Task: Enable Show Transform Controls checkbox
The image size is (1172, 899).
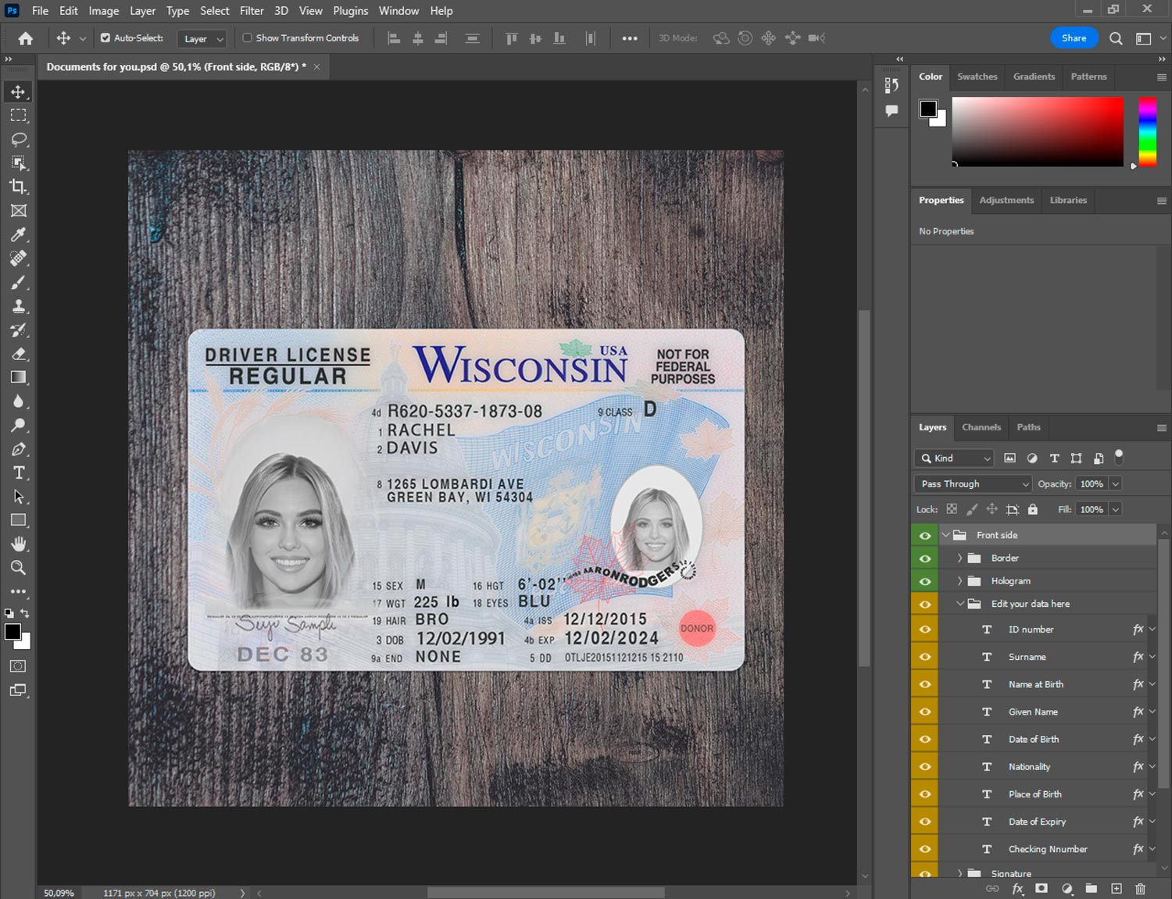Action: (x=247, y=37)
